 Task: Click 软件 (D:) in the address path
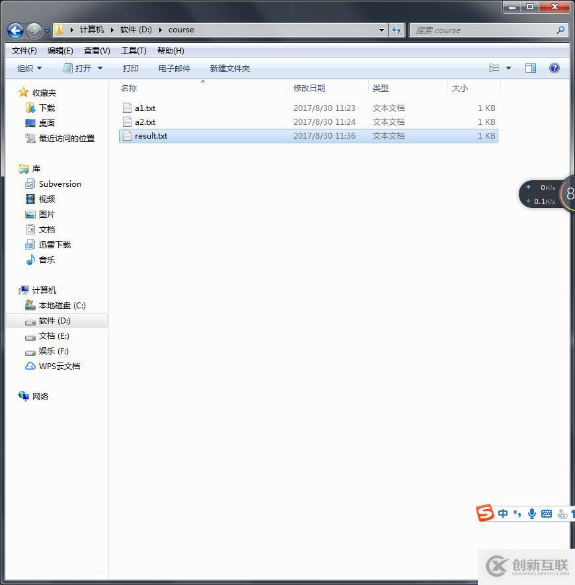click(x=136, y=30)
